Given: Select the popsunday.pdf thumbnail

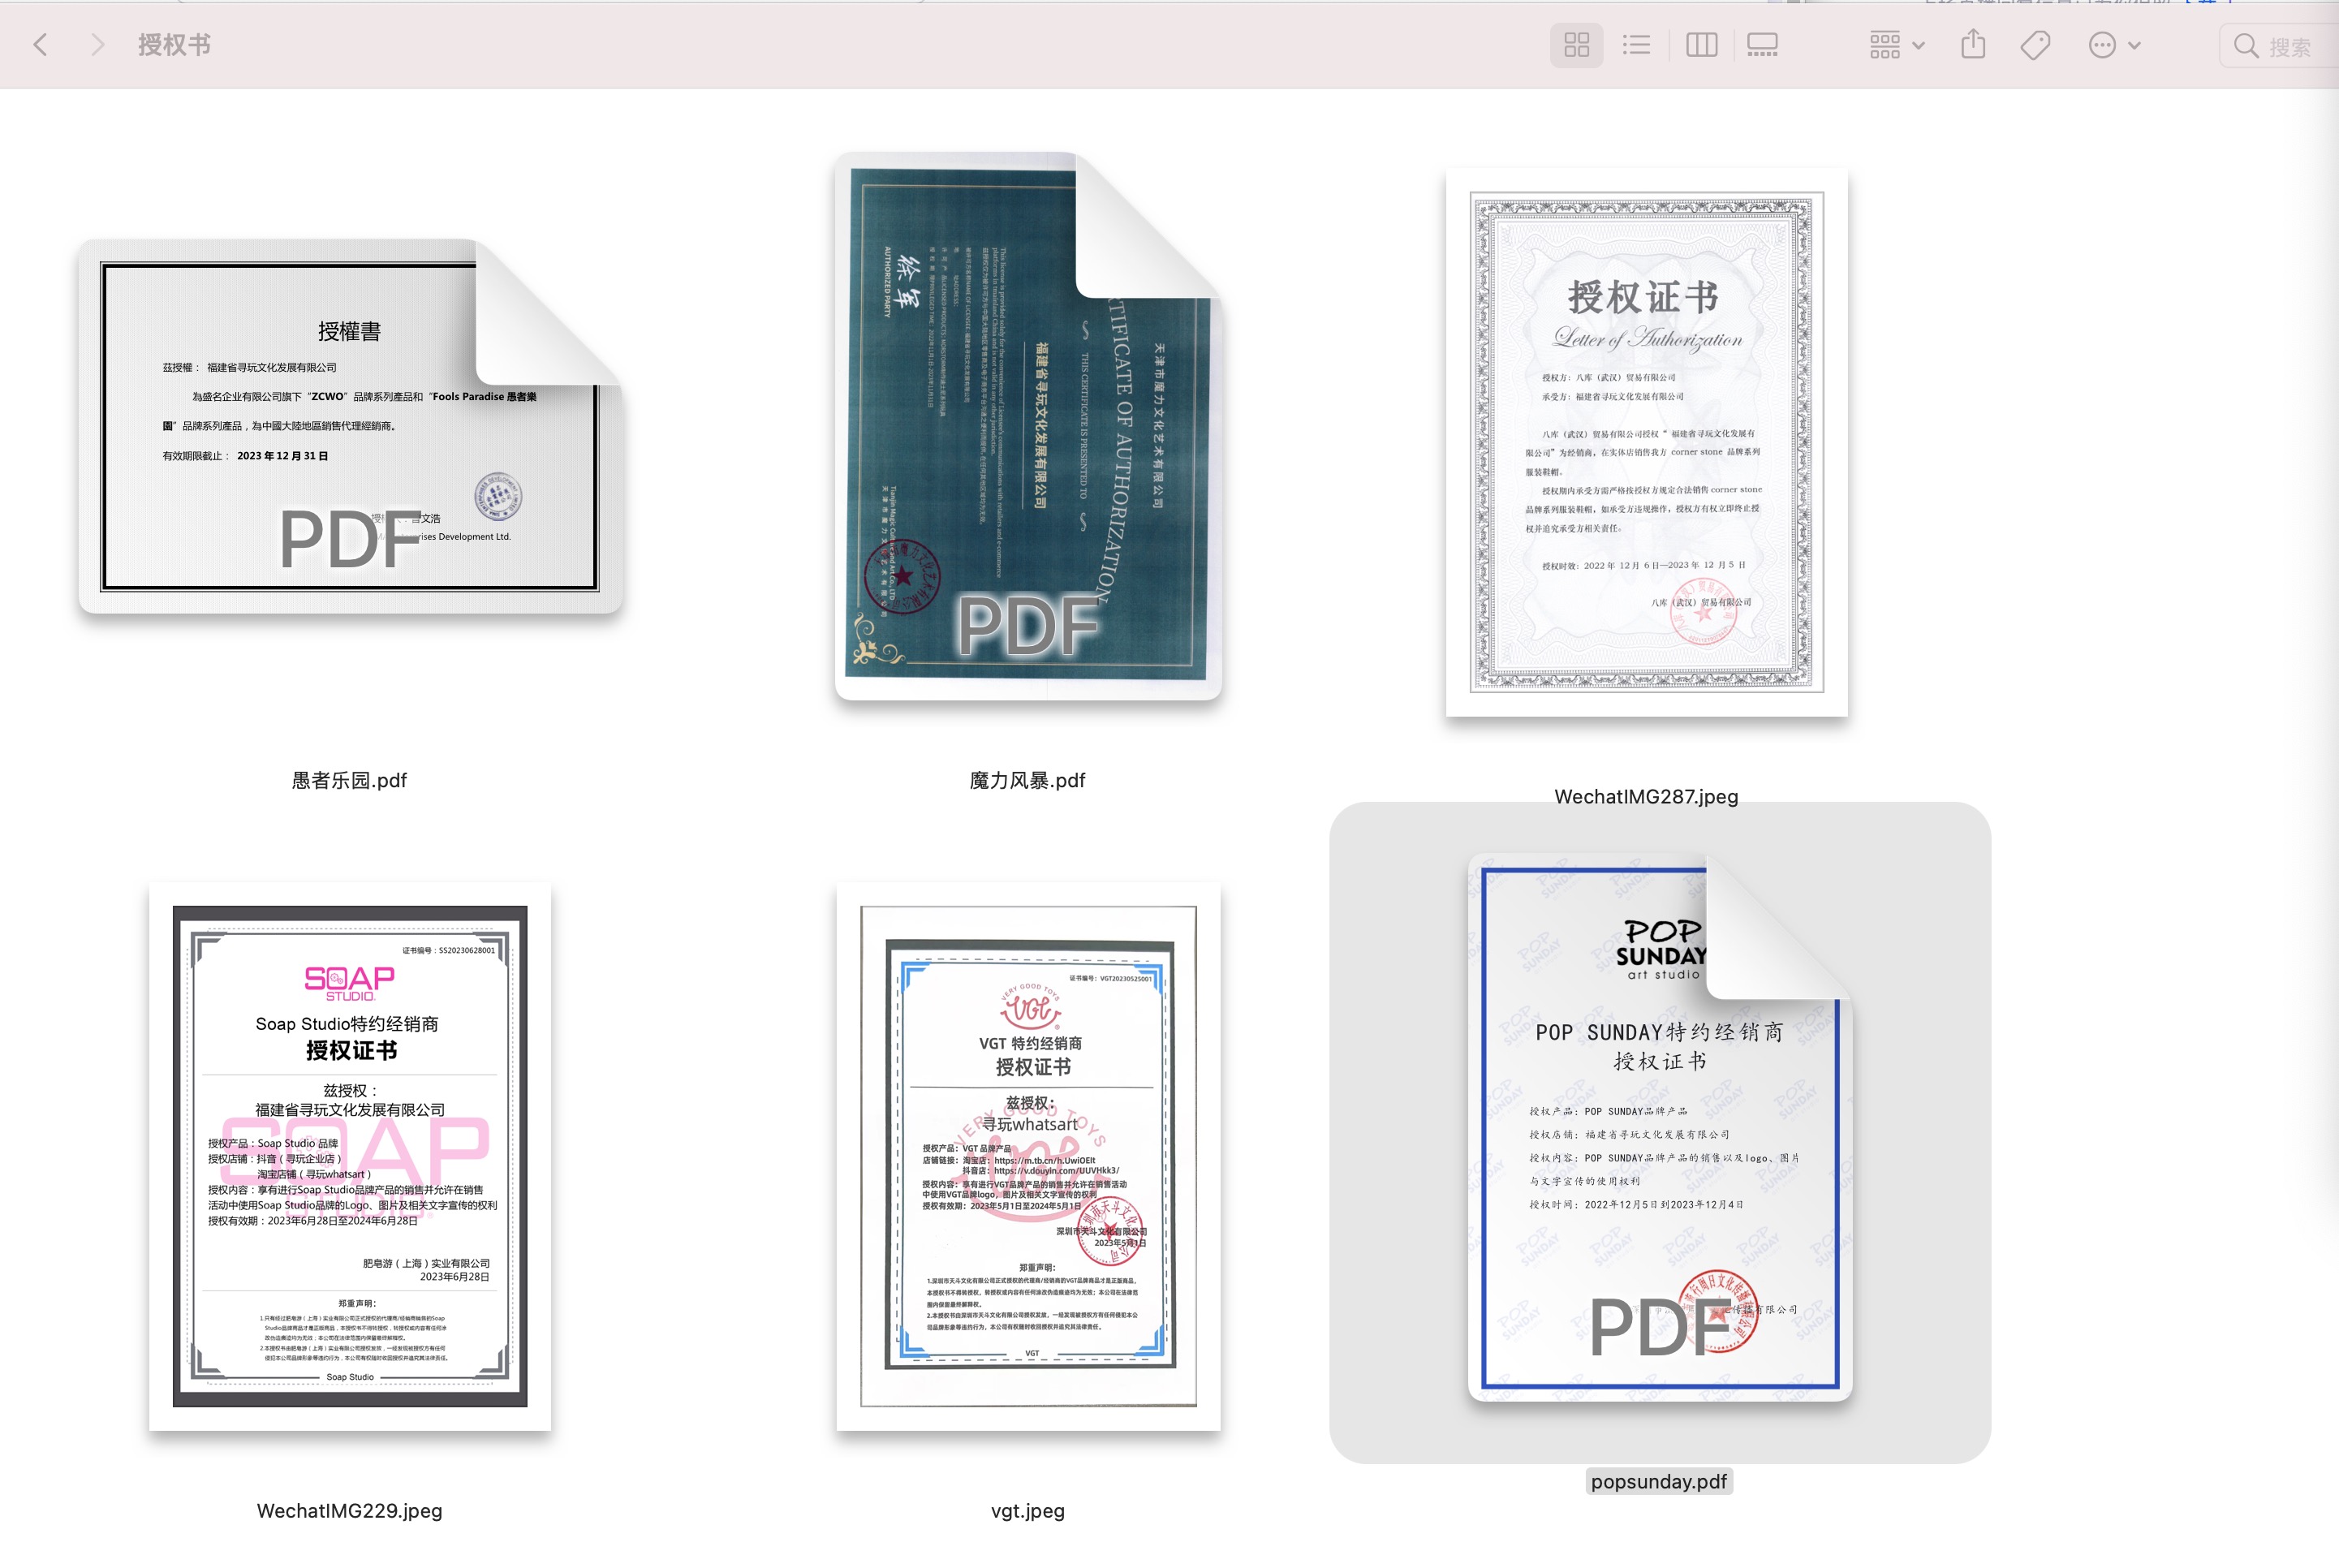Looking at the screenshot, I should click(1659, 1127).
